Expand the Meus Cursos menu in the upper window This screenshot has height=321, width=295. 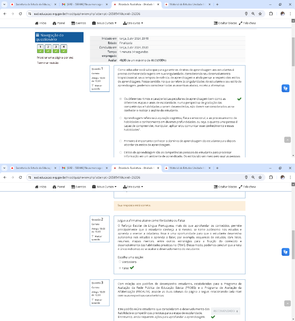tap(104, 23)
